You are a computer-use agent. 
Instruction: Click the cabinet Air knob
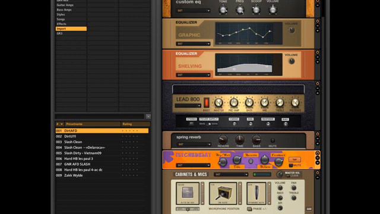tap(280, 208)
